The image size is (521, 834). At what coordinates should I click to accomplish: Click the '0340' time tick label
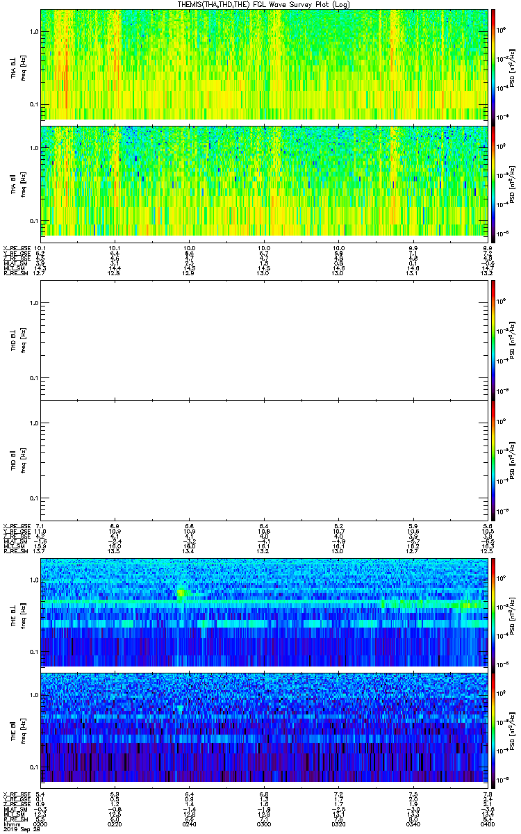413,824
